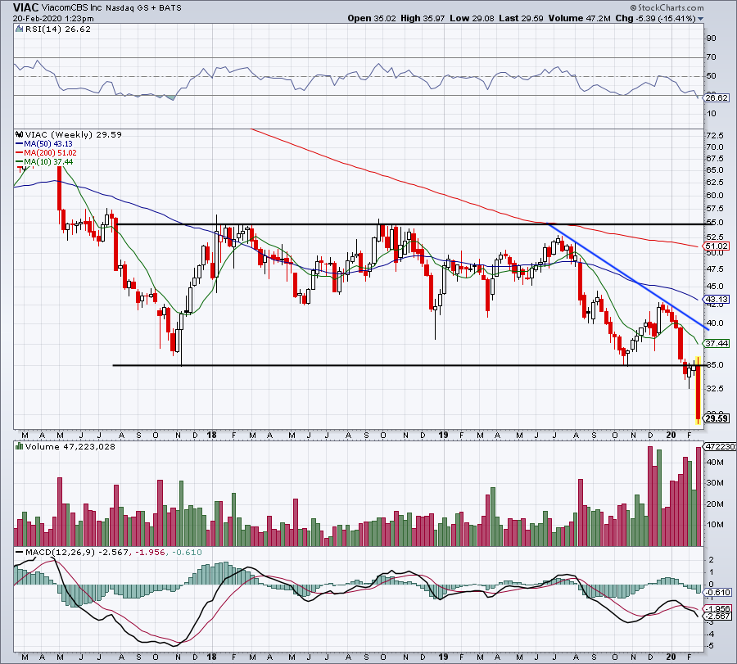The width and height of the screenshot is (737, 664).
Task: Select the VIAC ticker symbol in header
Action: coord(25,7)
